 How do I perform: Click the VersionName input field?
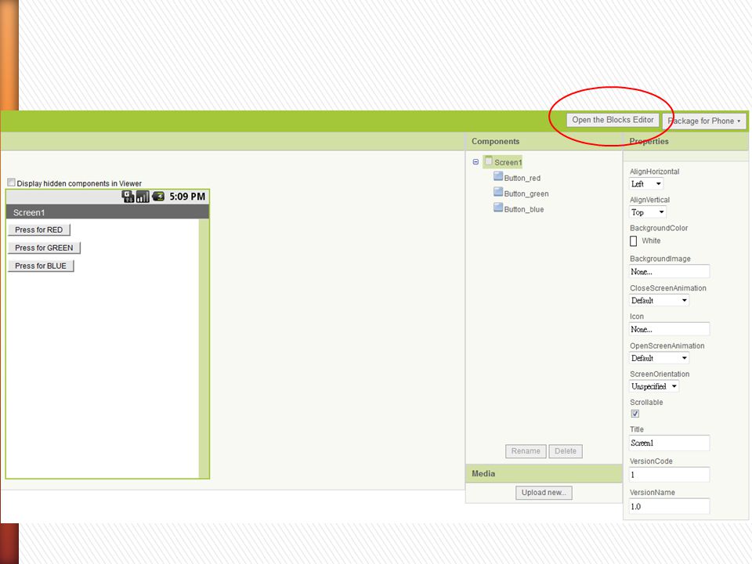[x=669, y=506]
